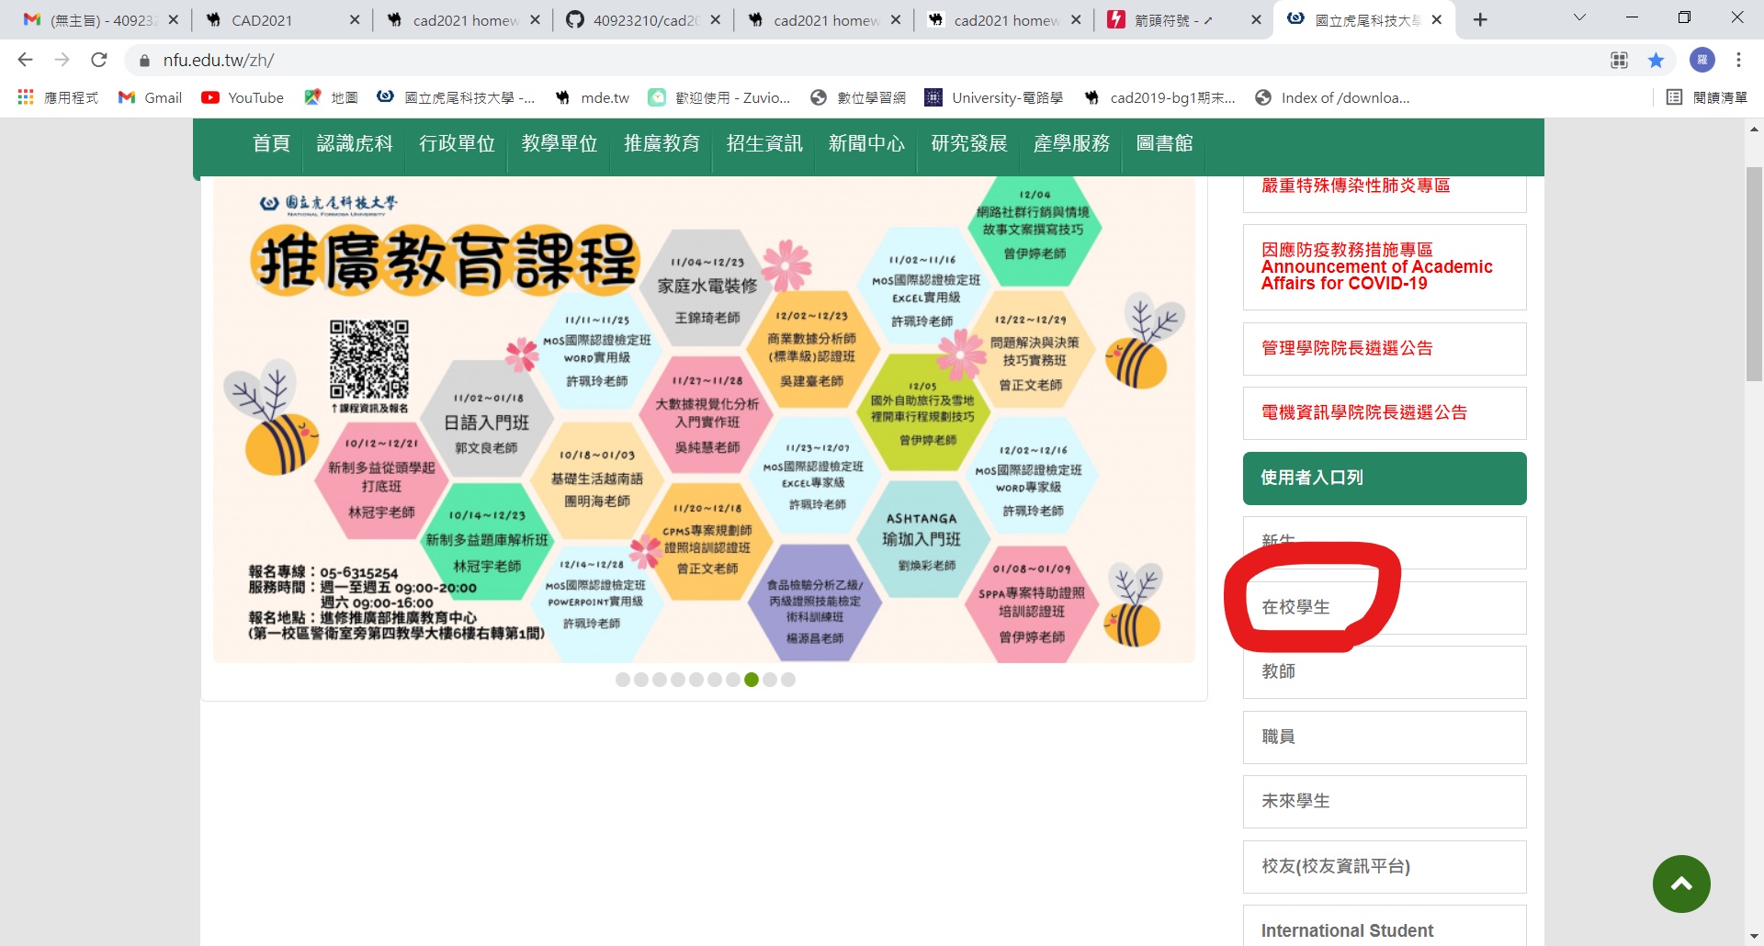
Task: Click the scrollbar down arrow
Action: tap(1754, 936)
